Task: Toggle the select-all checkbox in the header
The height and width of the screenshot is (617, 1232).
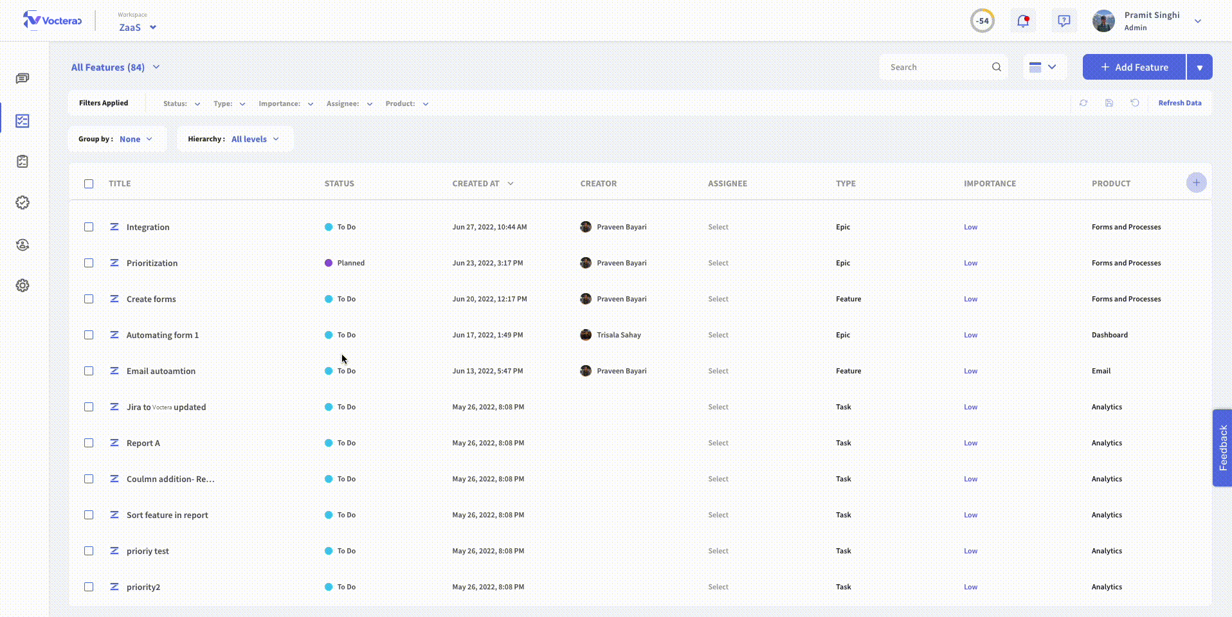Action: [x=89, y=184]
